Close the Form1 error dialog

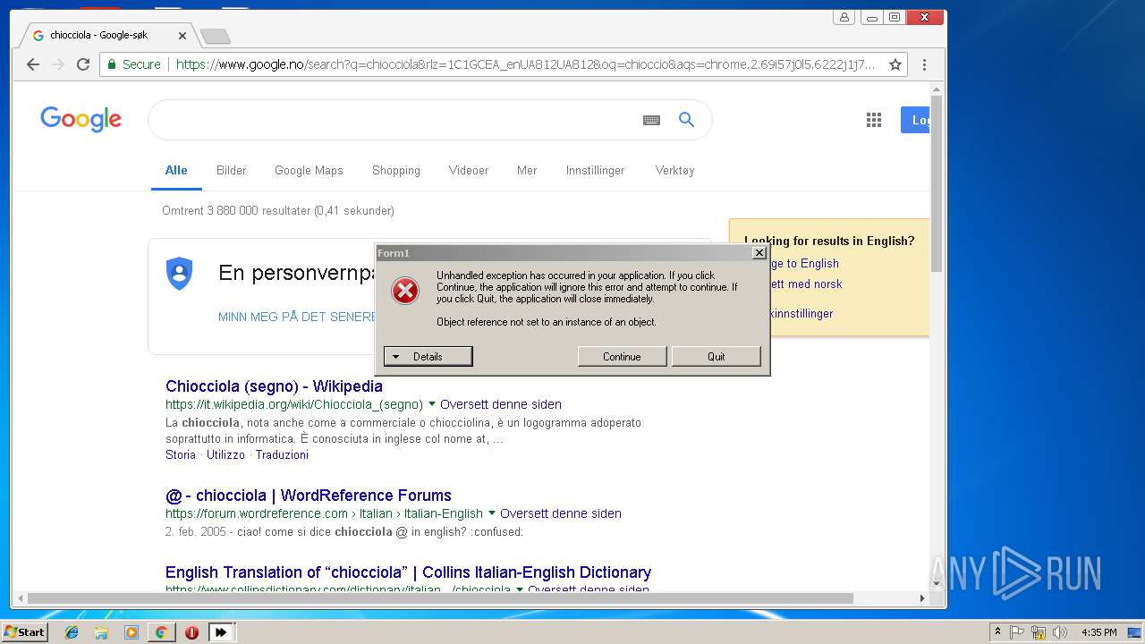tap(759, 253)
